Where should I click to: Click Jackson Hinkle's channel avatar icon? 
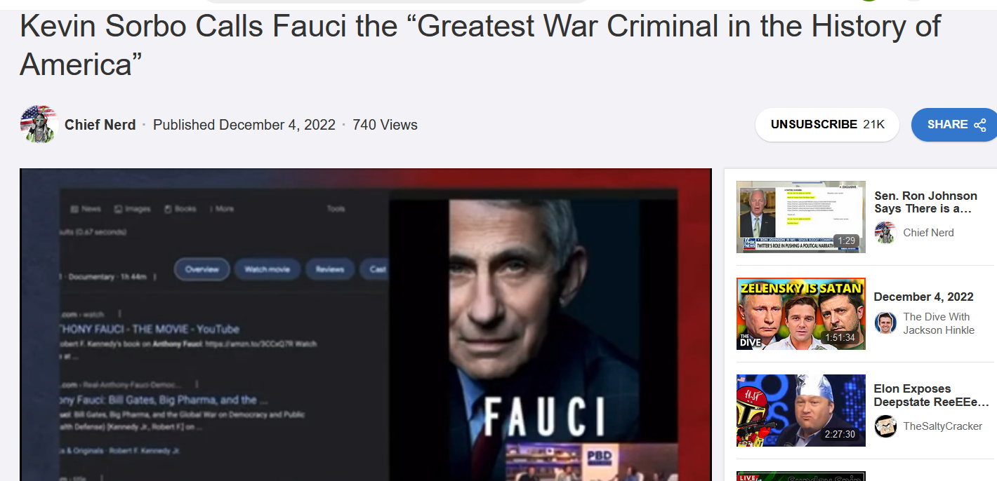point(885,323)
